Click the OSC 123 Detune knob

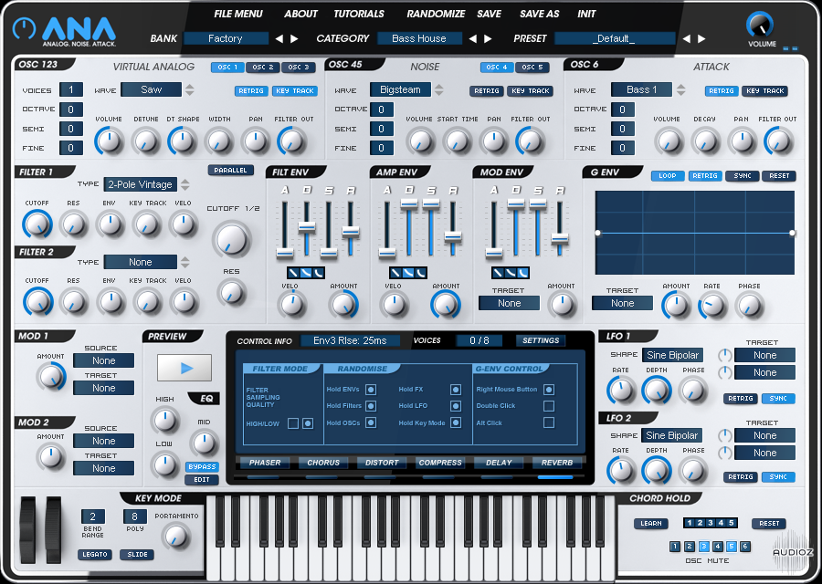146,141
